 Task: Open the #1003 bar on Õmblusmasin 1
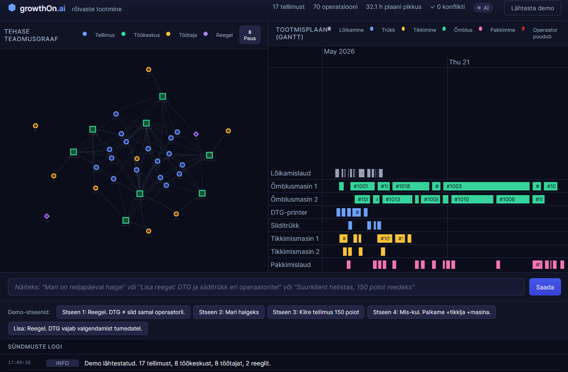click(486, 186)
